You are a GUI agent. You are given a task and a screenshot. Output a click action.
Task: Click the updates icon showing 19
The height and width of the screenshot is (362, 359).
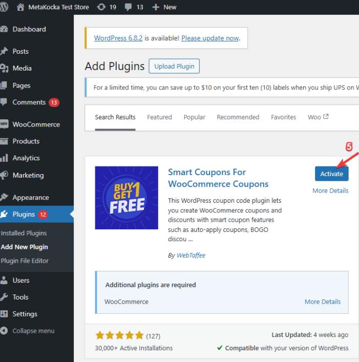click(101, 7)
